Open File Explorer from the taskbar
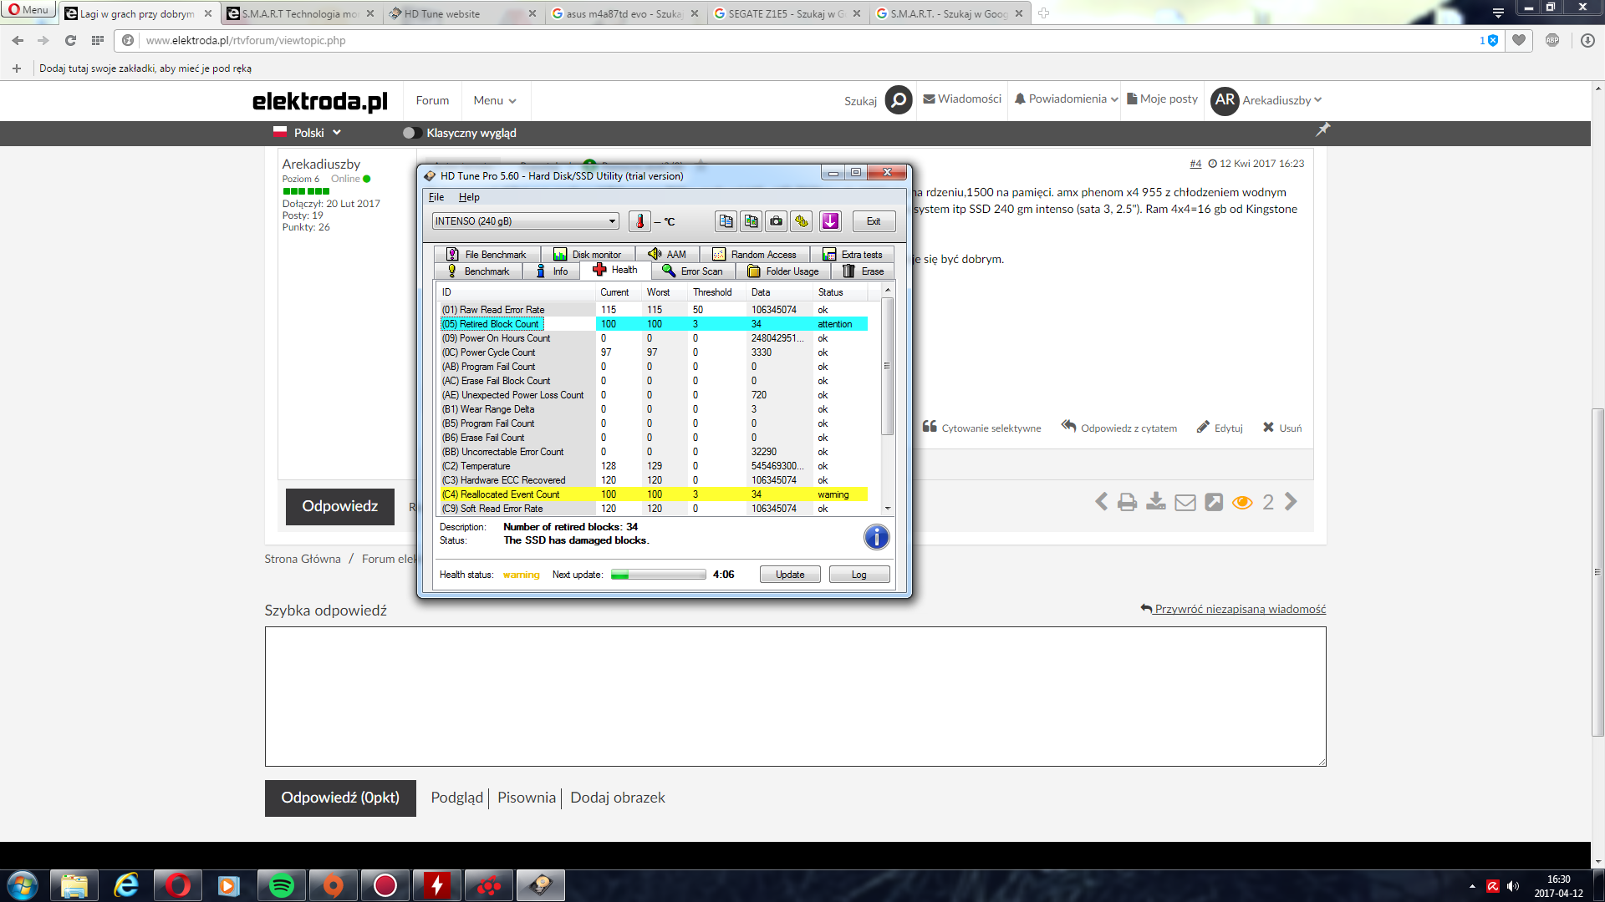The image size is (1605, 902). [74, 885]
